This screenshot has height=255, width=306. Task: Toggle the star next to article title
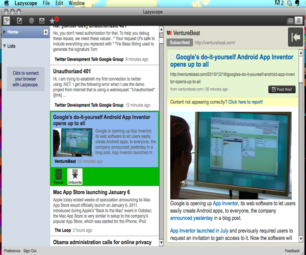click(x=172, y=57)
